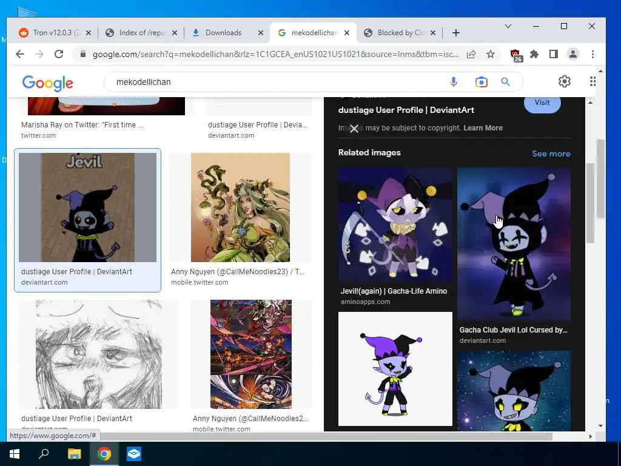Image resolution: width=621 pixels, height=466 pixels.
Task: Open Google quick settings gear
Action: pos(565,82)
